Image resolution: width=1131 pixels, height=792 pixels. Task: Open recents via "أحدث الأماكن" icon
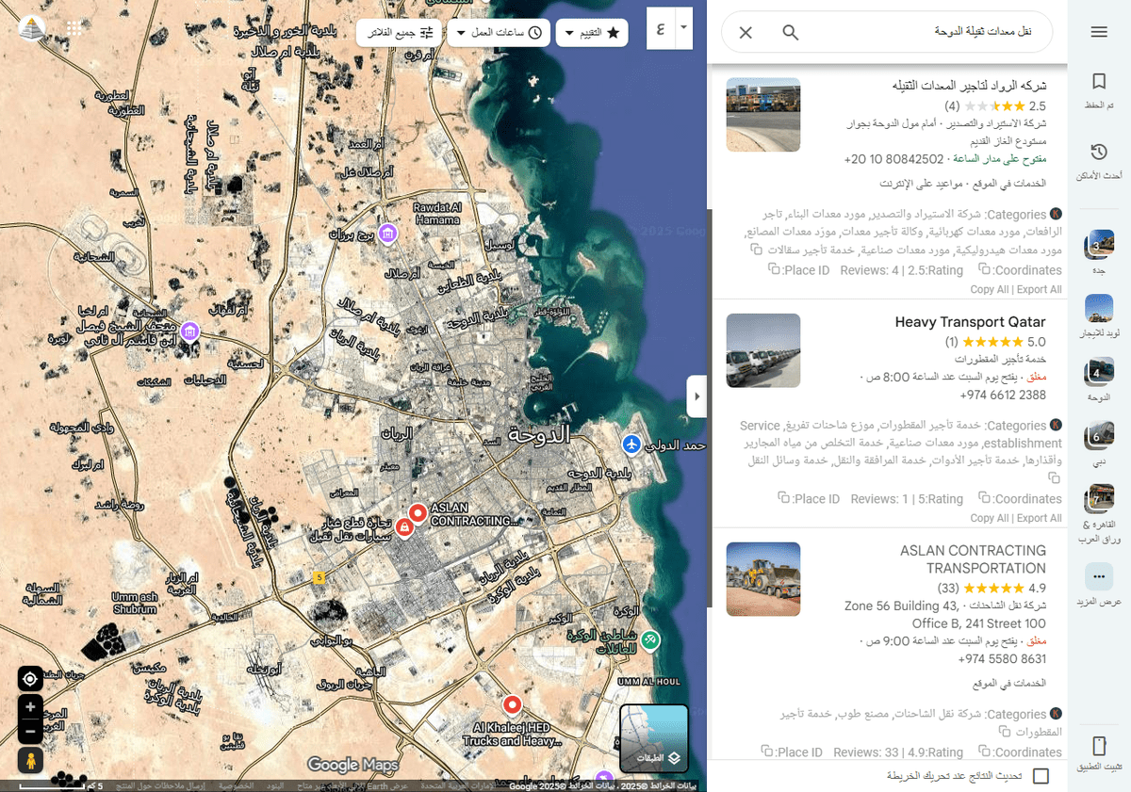[x=1099, y=153]
